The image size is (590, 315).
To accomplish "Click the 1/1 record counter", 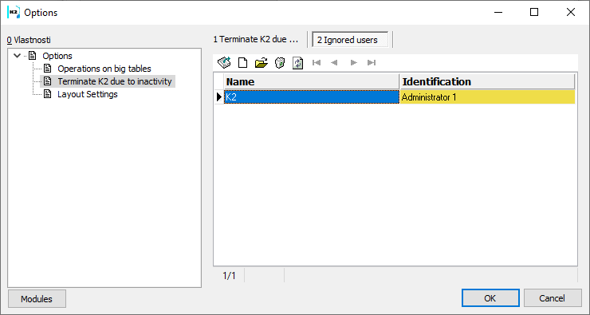I will 229,276.
